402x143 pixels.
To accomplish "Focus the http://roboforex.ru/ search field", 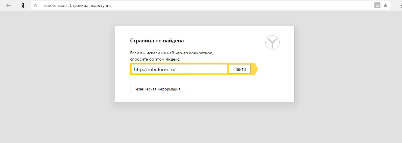I will [x=179, y=69].
